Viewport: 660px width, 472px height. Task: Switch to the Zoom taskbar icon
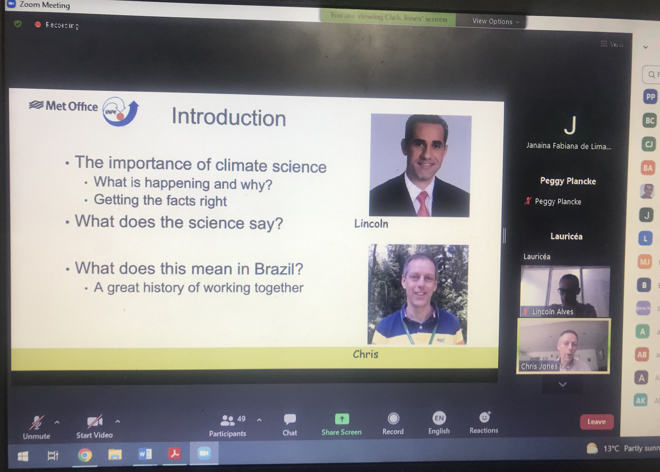coord(204,453)
